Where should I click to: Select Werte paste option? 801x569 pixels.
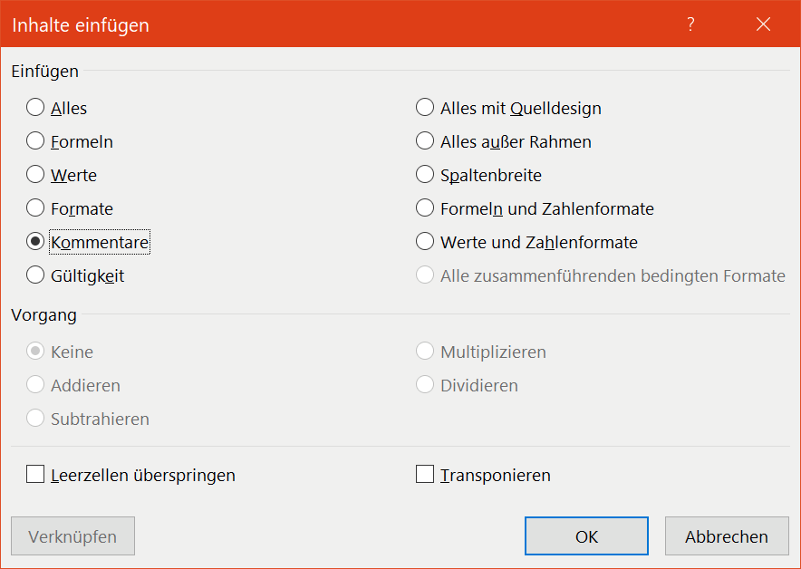coord(35,175)
